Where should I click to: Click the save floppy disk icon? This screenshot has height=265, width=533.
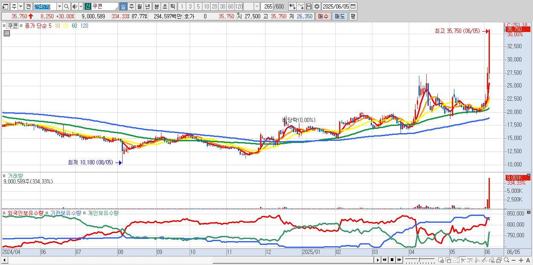(x=308, y=6)
